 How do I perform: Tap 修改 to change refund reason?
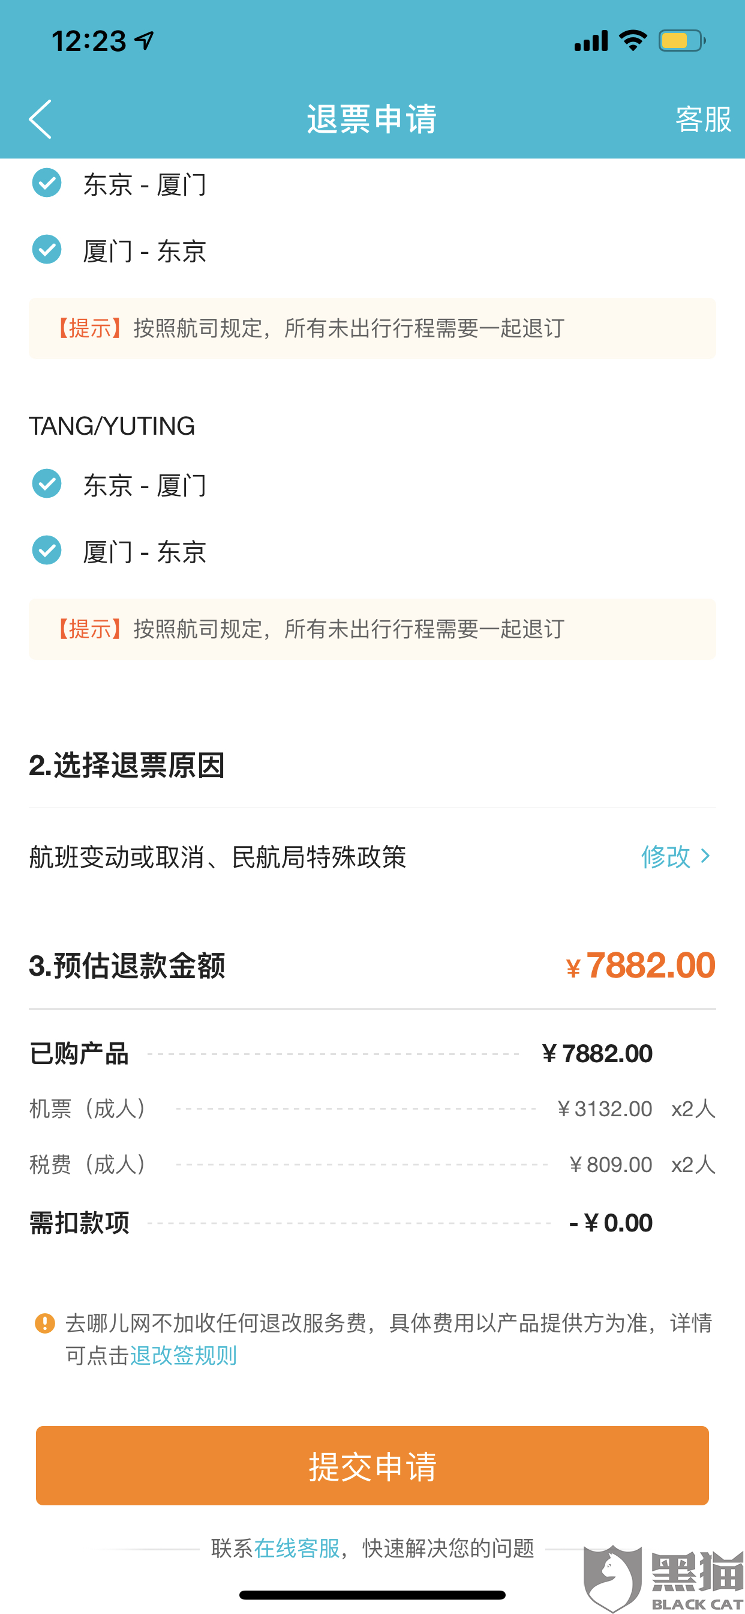tap(665, 856)
